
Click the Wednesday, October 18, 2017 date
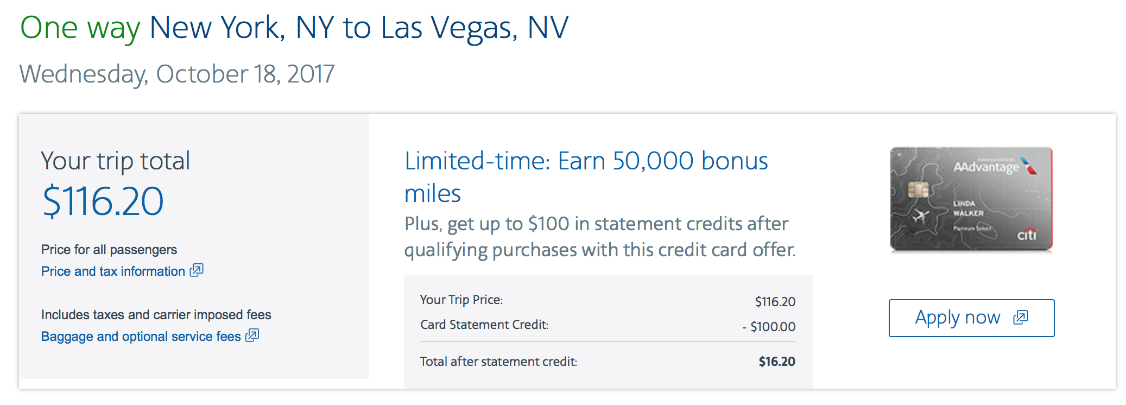pyautogui.click(x=177, y=74)
